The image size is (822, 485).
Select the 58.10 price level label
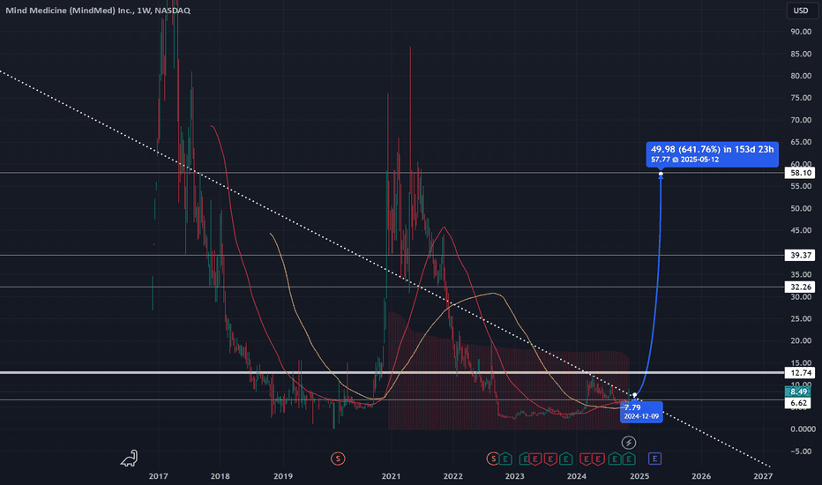[x=799, y=173]
